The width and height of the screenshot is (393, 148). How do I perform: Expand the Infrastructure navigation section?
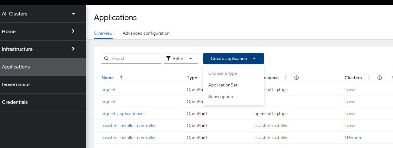[73, 49]
